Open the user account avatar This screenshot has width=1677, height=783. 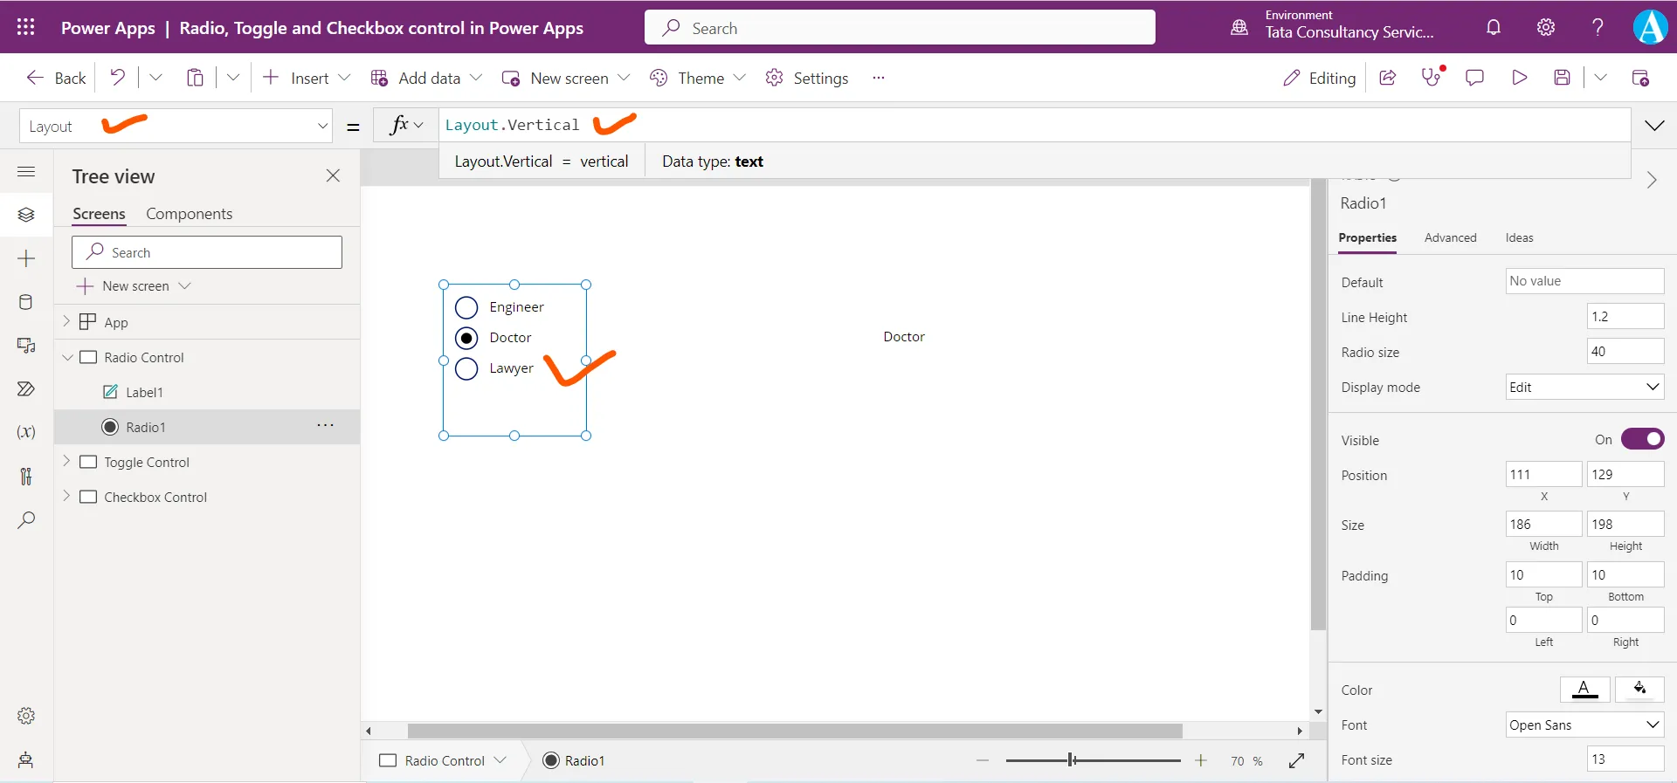(x=1650, y=27)
